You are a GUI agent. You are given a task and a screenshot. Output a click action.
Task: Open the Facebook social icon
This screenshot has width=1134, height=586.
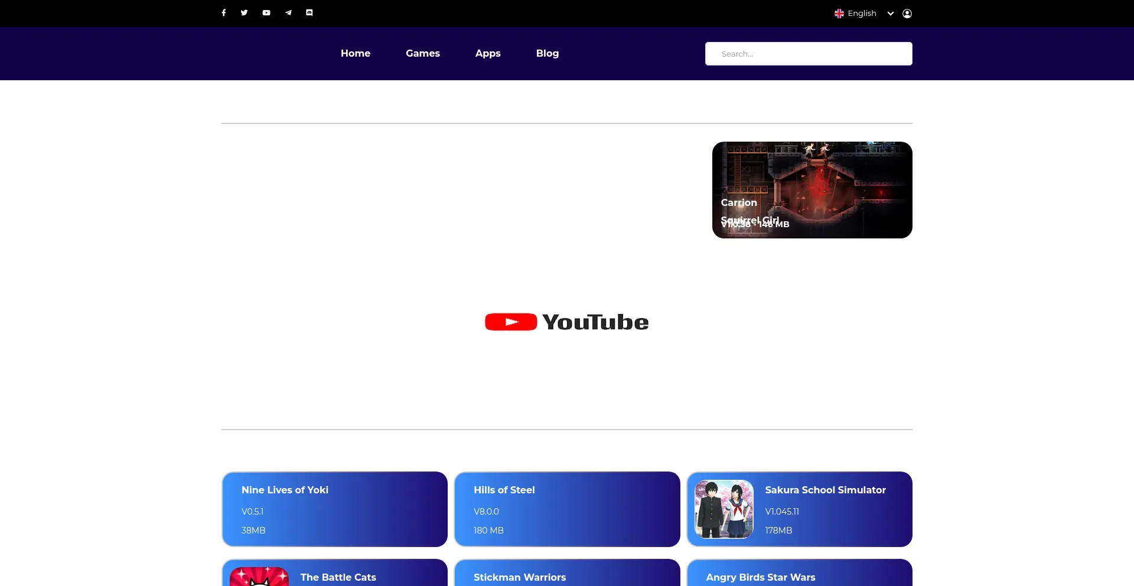[224, 13]
